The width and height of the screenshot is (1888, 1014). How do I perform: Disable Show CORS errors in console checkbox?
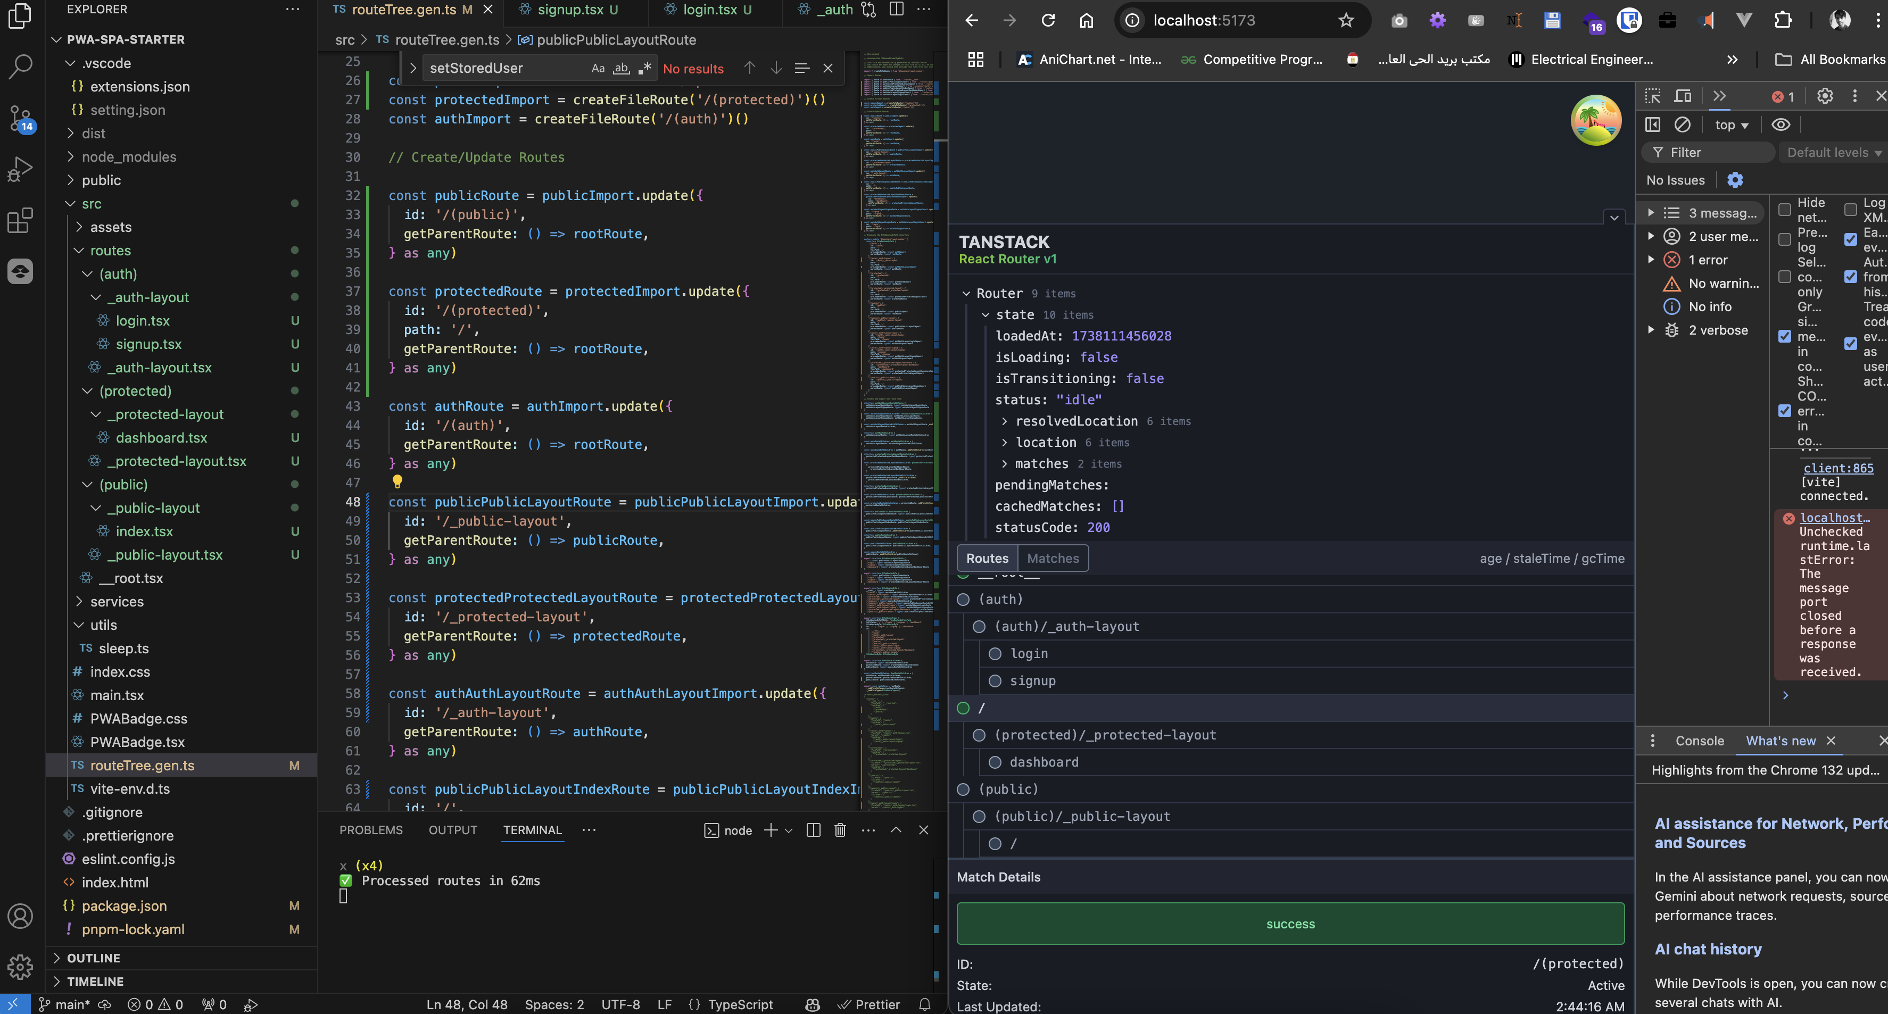pos(1785,411)
